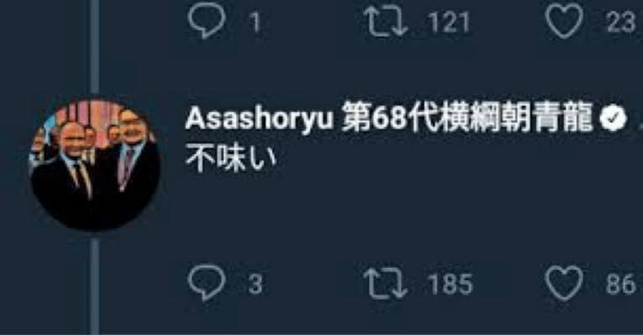Viewport: 643px width, 335px height.
Task: Retweet the tweet with 185 retweets
Action: click(385, 283)
